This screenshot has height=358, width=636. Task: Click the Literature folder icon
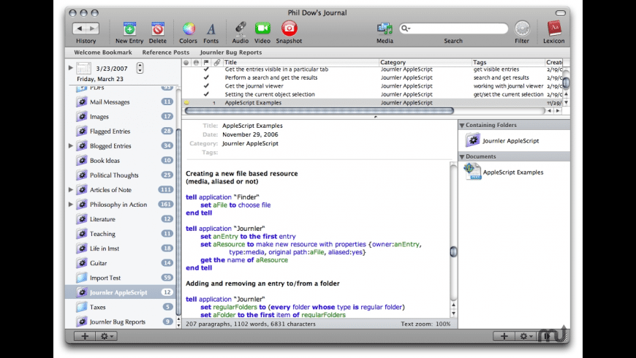82,219
